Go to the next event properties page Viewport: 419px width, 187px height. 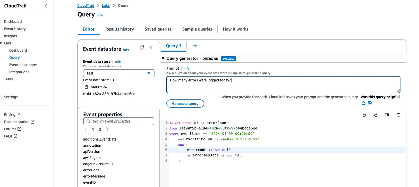tap(107, 129)
